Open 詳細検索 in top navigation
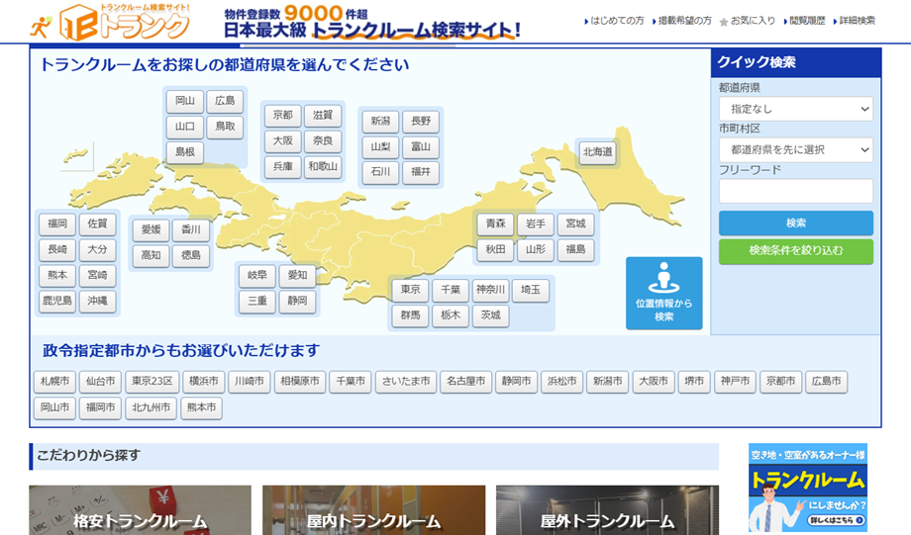911x535 pixels. click(x=854, y=21)
